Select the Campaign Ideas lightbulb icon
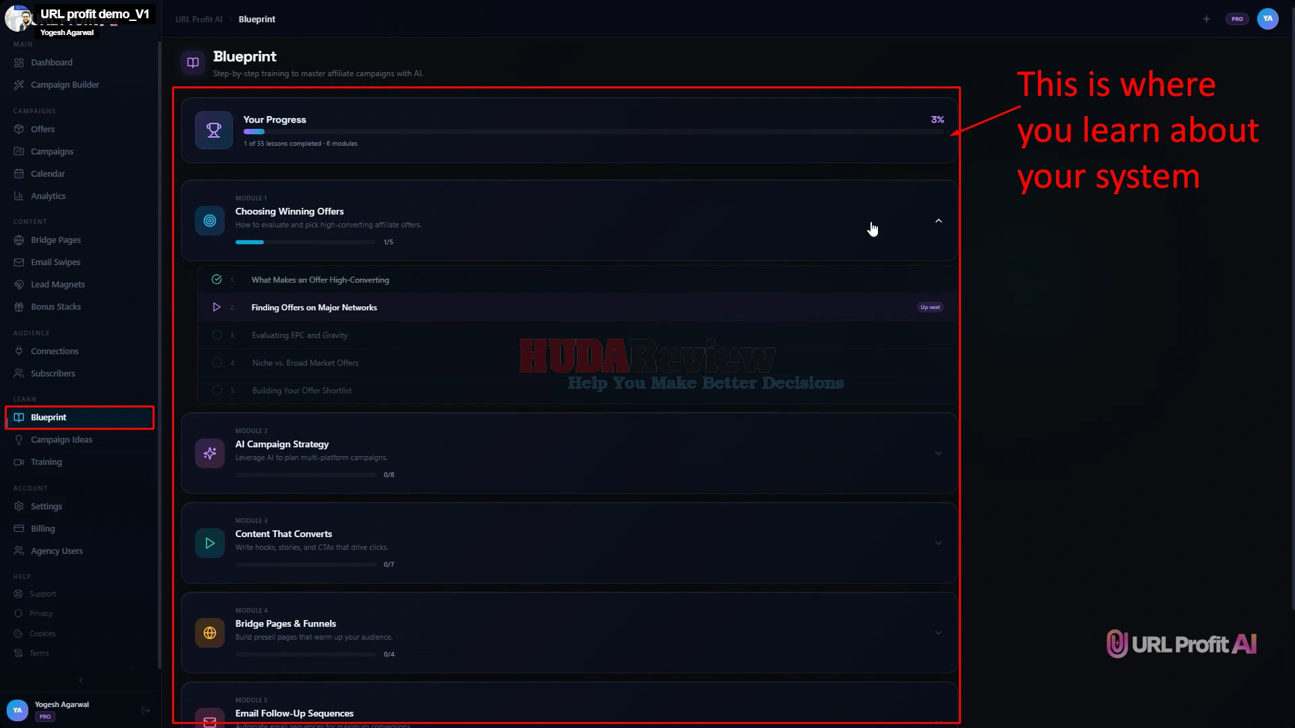The height and width of the screenshot is (728, 1295). [x=19, y=440]
